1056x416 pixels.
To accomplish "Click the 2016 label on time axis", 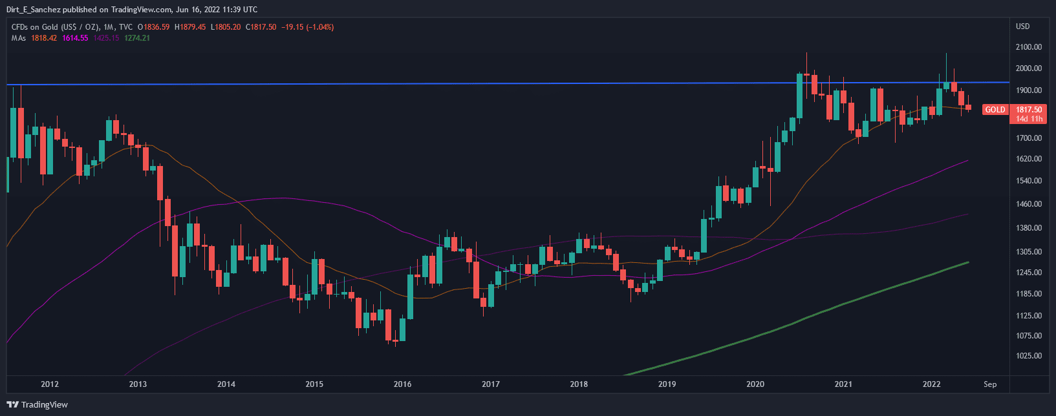I will point(402,384).
